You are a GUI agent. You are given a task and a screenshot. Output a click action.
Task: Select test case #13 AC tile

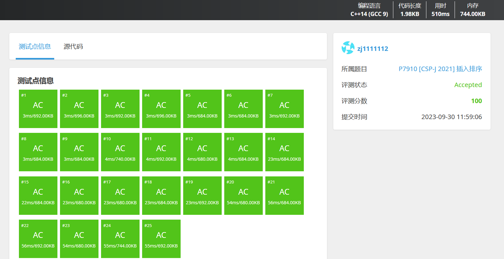pyautogui.click(x=243, y=152)
